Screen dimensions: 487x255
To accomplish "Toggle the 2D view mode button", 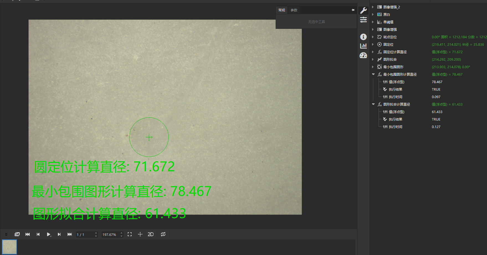I will pos(151,234).
